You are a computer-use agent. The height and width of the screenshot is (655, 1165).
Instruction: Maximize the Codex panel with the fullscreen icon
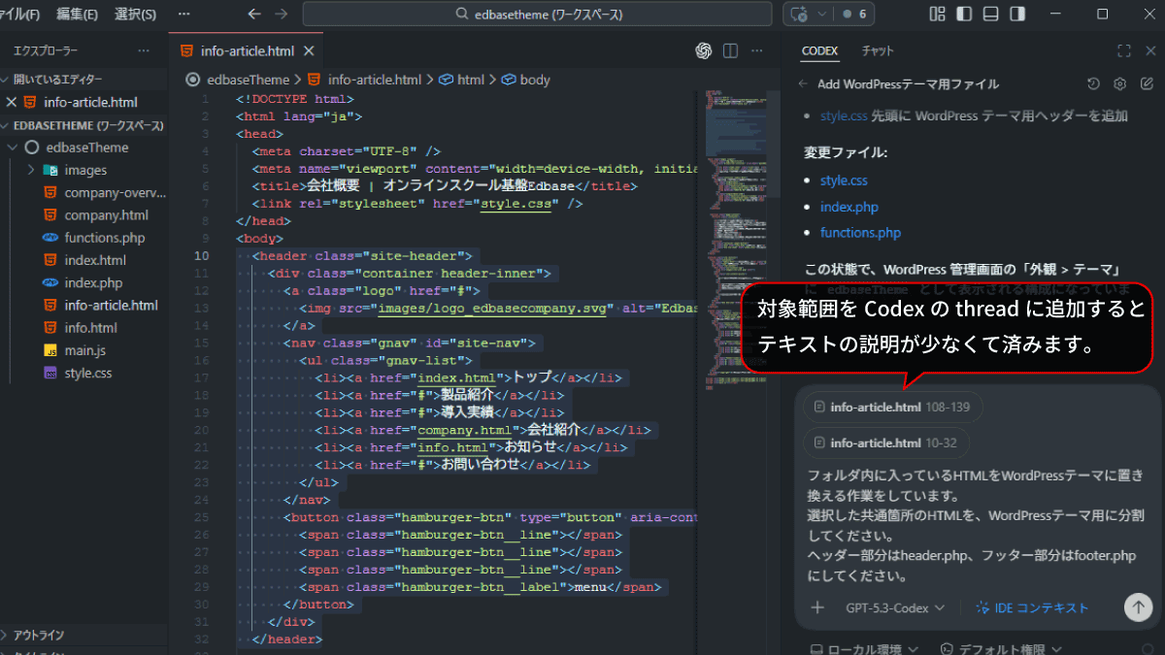tap(1124, 50)
